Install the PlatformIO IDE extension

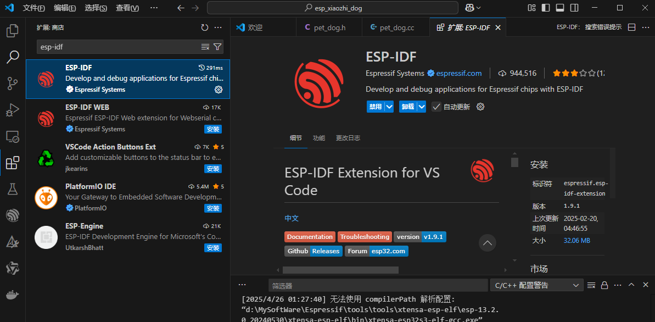pos(213,208)
